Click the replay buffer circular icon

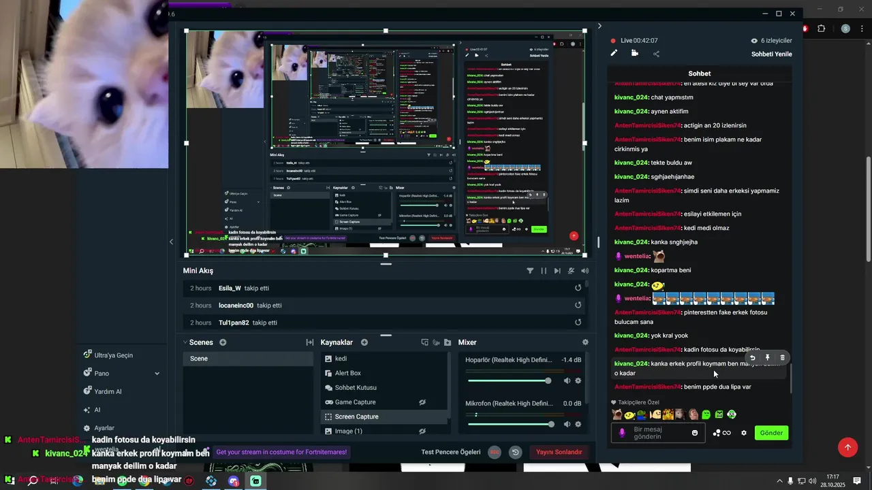pos(516,452)
